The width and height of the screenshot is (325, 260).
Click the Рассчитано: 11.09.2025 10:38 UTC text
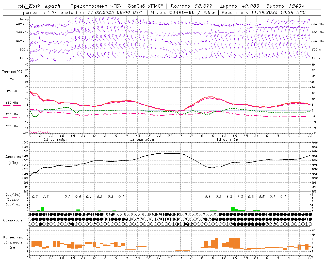(x=264, y=12)
